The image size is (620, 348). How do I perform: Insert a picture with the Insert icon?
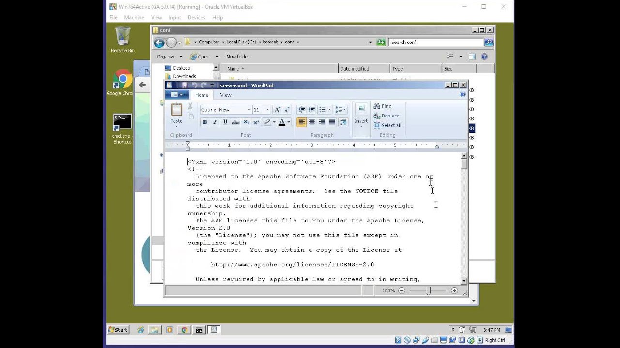click(361, 109)
